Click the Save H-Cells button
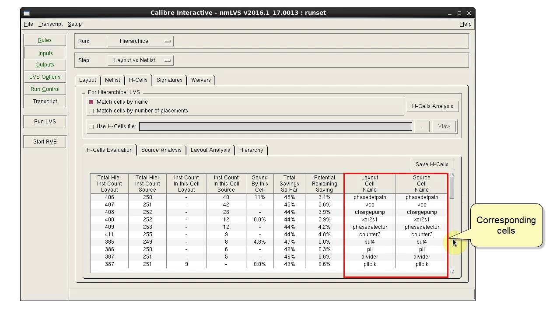Image resolution: width=560 pixels, height=315 pixels. [x=432, y=164]
